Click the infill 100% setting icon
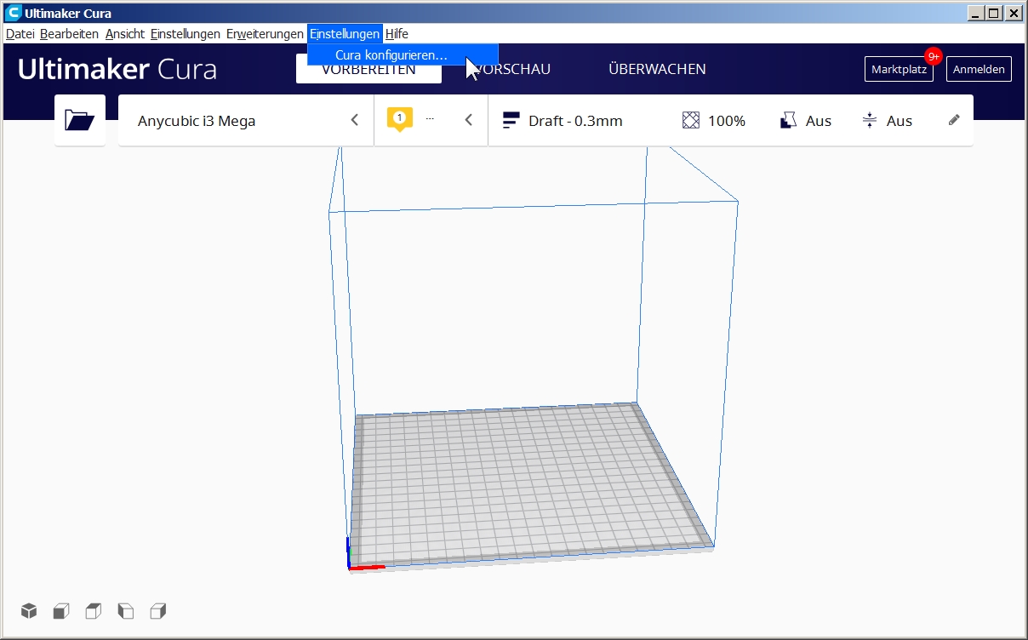 (x=691, y=121)
